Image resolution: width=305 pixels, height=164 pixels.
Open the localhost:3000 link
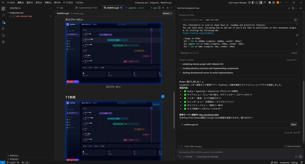pyautogui.click(x=209, y=115)
